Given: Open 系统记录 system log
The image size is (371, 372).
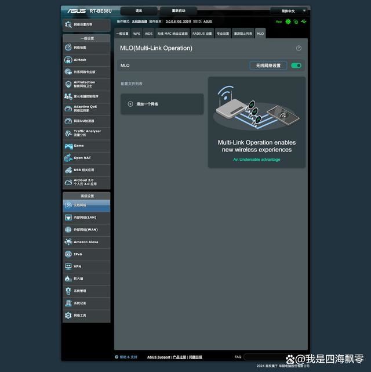Looking at the screenshot, I should coord(86,303).
